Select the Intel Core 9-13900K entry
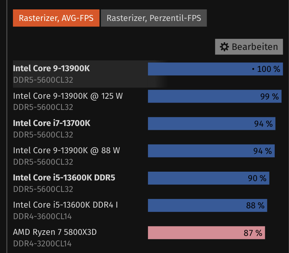The height and width of the screenshot is (253, 289). click(x=51, y=68)
